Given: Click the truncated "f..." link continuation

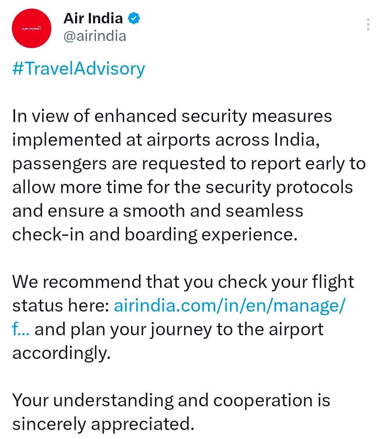Looking at the screenshot, I should (x=21, y=329).
